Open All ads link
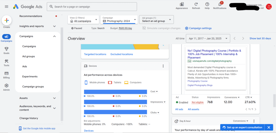 pyautogui.click(x=179, y=109)
